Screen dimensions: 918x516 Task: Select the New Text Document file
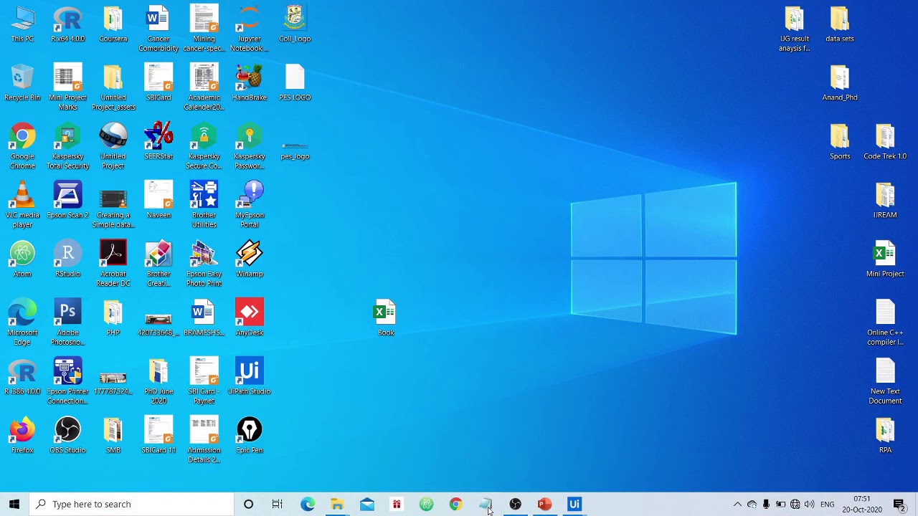(885, 382)
